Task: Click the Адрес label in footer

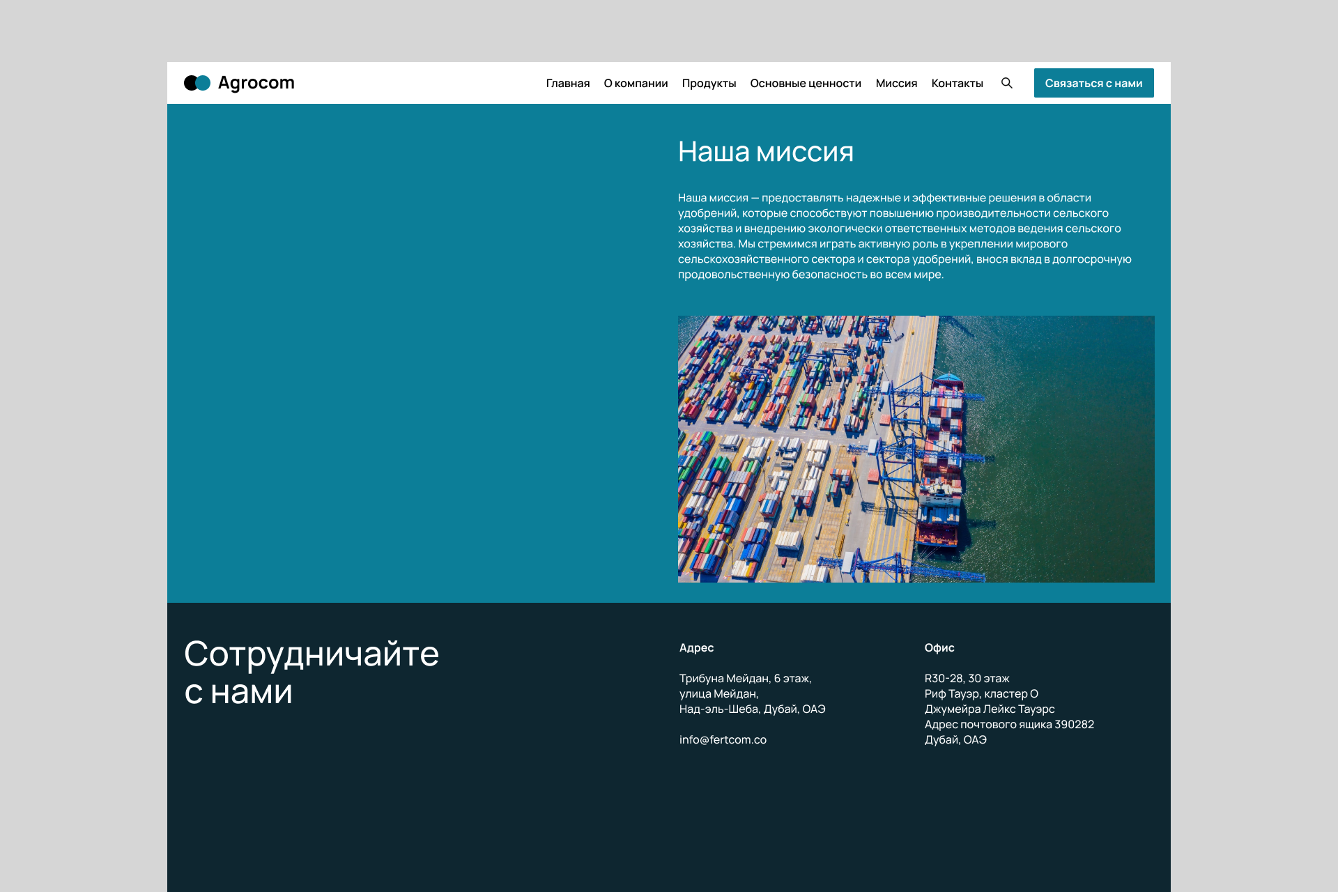Action: (x=696, y=647)
